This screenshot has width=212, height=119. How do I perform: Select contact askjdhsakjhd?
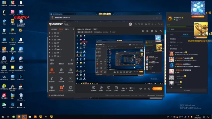(187, 53)
